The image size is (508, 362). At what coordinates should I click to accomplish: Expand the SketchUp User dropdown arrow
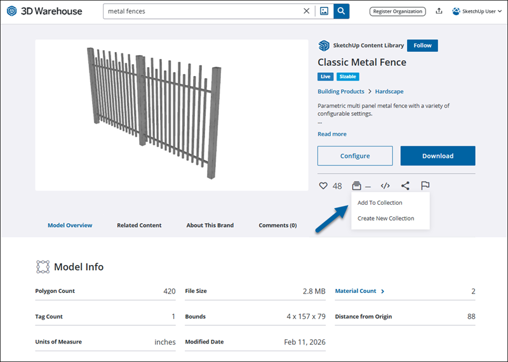coord(500,11)
